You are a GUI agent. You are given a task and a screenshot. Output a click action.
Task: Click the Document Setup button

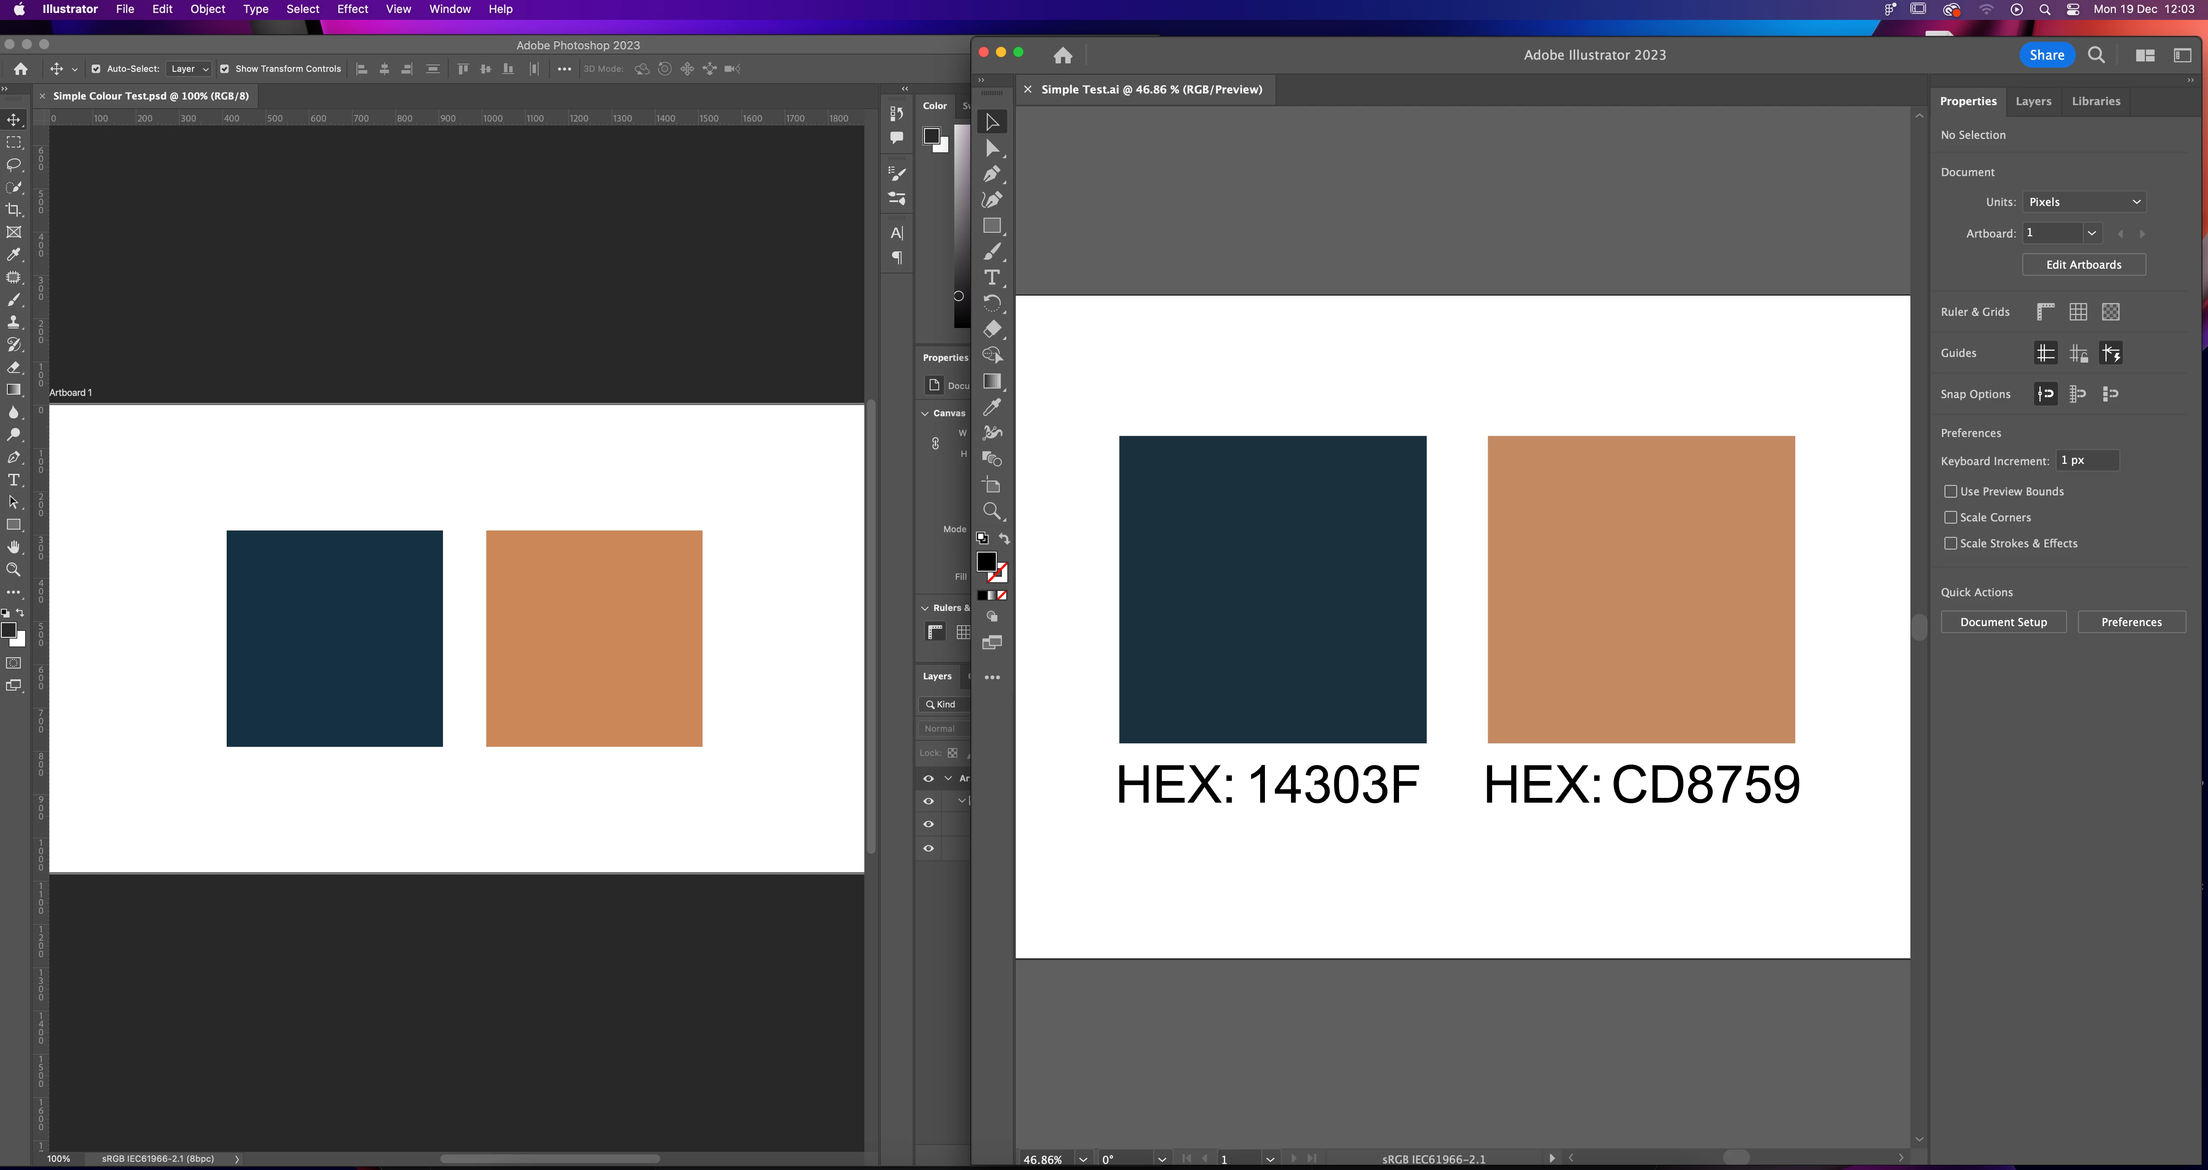point(2003,622)
